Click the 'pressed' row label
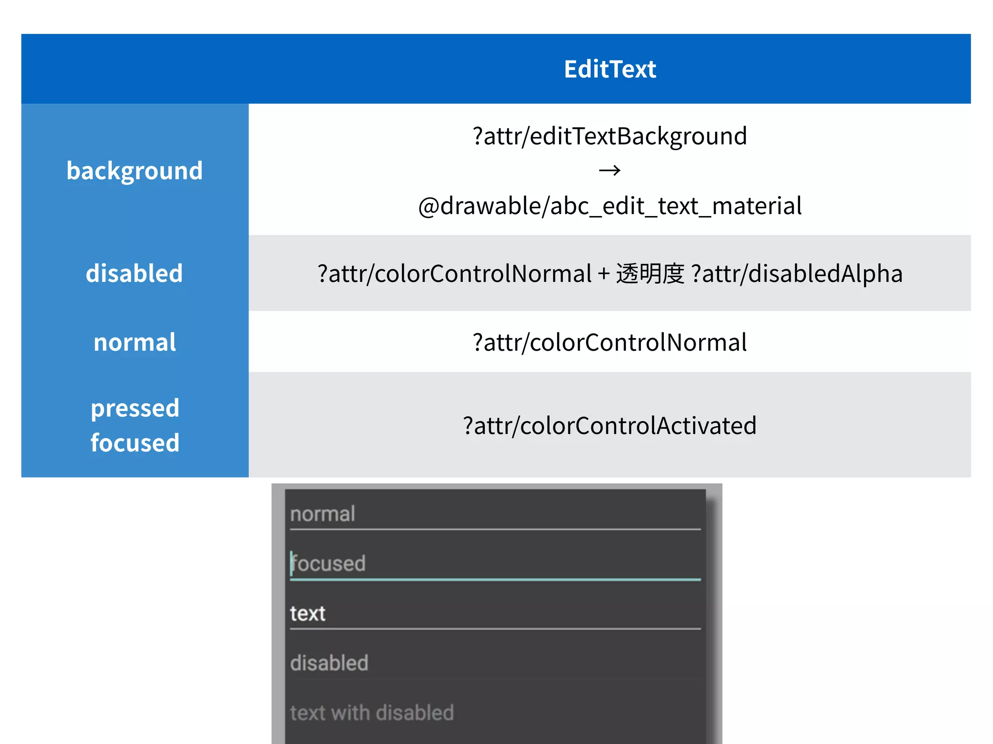 135,408
